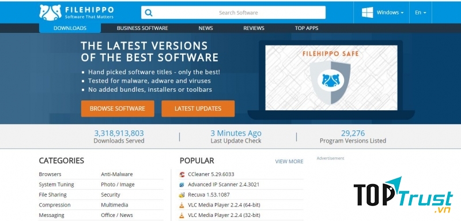The image size is (461, 221).
Task: Open the Office / News category
Action: (x=117, y=215)
